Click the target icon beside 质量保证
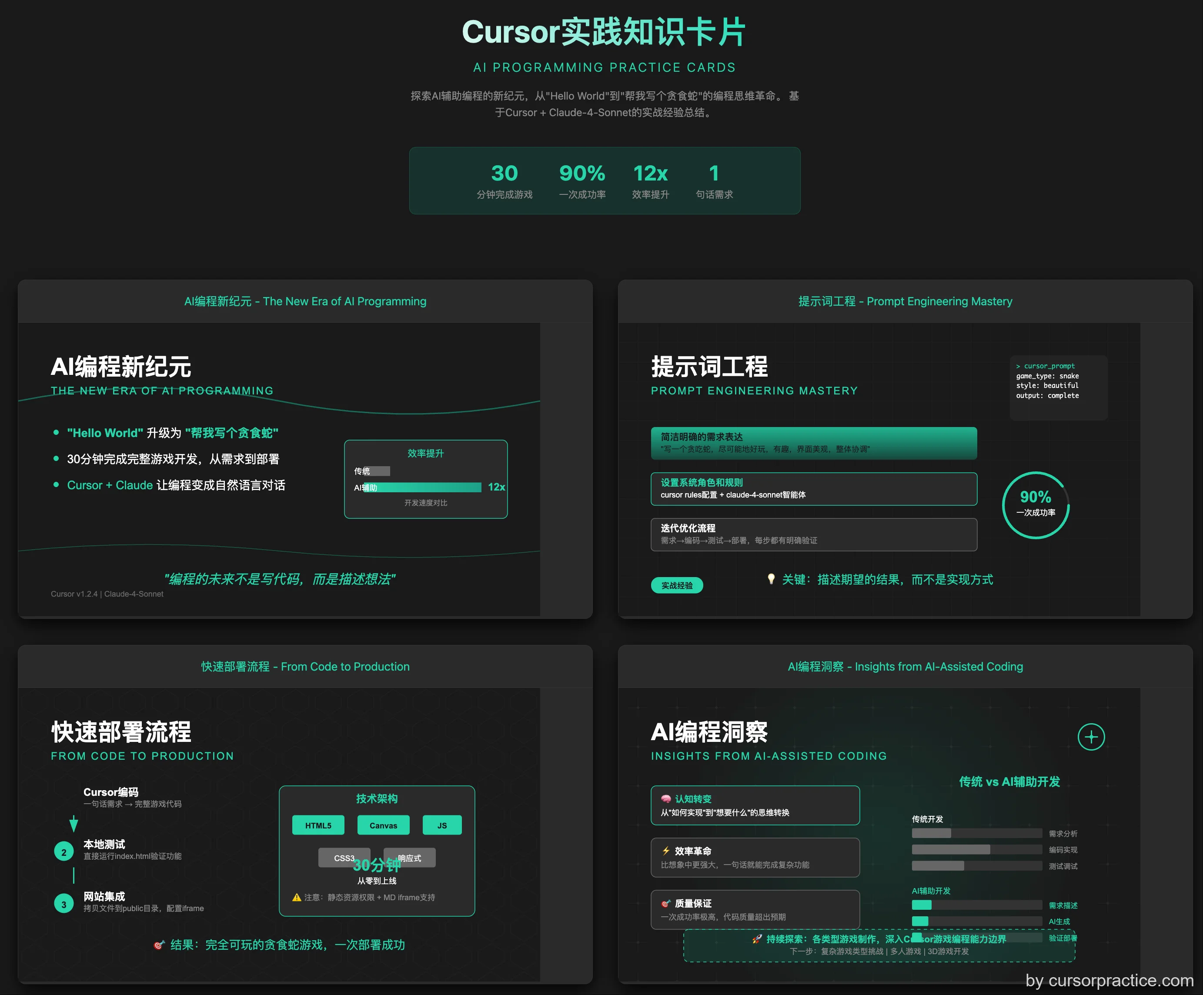 coord(666,903)
